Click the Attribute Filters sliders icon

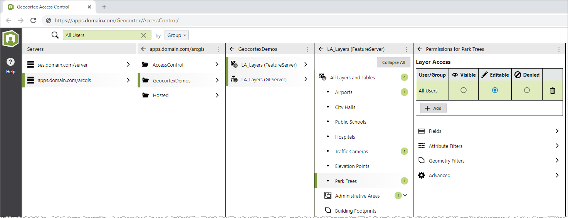click(x=422, y=146)
